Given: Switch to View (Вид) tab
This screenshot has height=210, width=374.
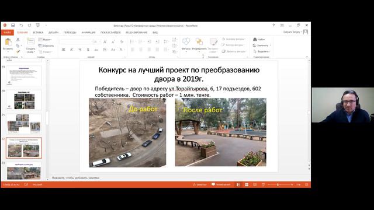Looking at the screenshot, I should [155, 33].
